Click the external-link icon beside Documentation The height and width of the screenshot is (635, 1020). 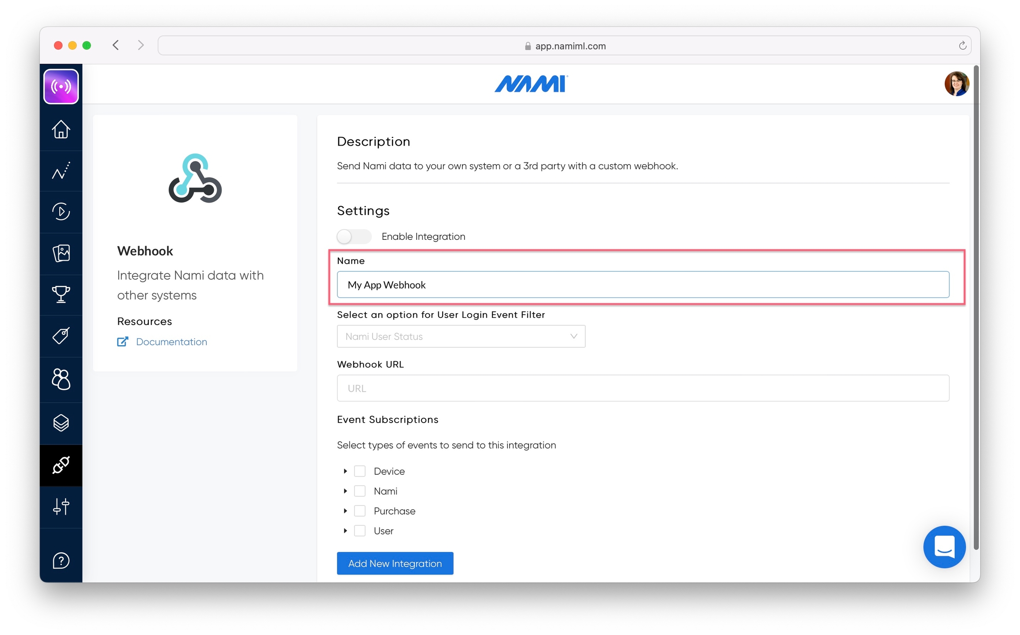[x=123, y=342]
